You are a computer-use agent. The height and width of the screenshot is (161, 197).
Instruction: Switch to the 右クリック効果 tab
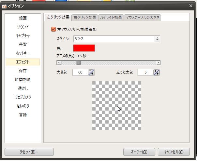click(85, 17)
